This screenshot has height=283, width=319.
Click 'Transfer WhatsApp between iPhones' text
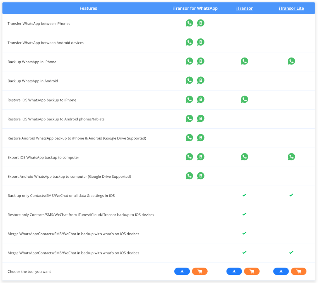coord(39,24)
